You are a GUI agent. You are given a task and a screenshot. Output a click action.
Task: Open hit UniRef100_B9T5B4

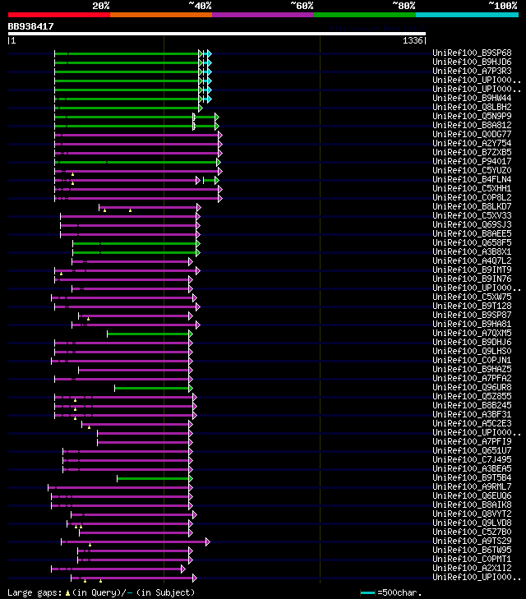click(472, 478)
